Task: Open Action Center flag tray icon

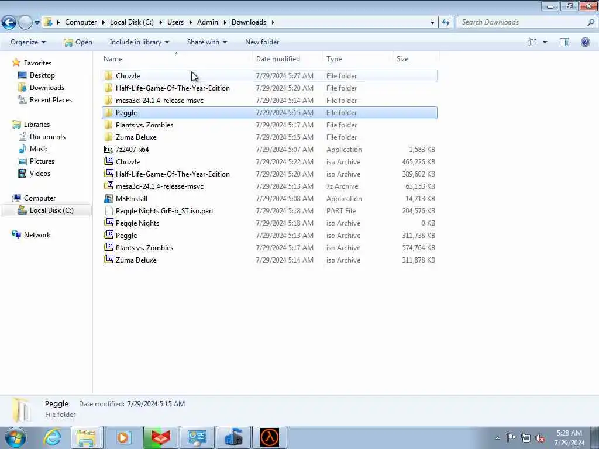Action: pyautogui.click(x=511, y=438)
